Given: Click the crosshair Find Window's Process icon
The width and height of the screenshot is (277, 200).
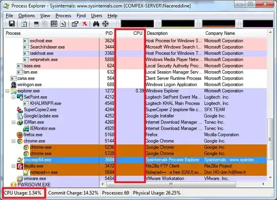Looking at the screenshot, I should click(106, 24).
